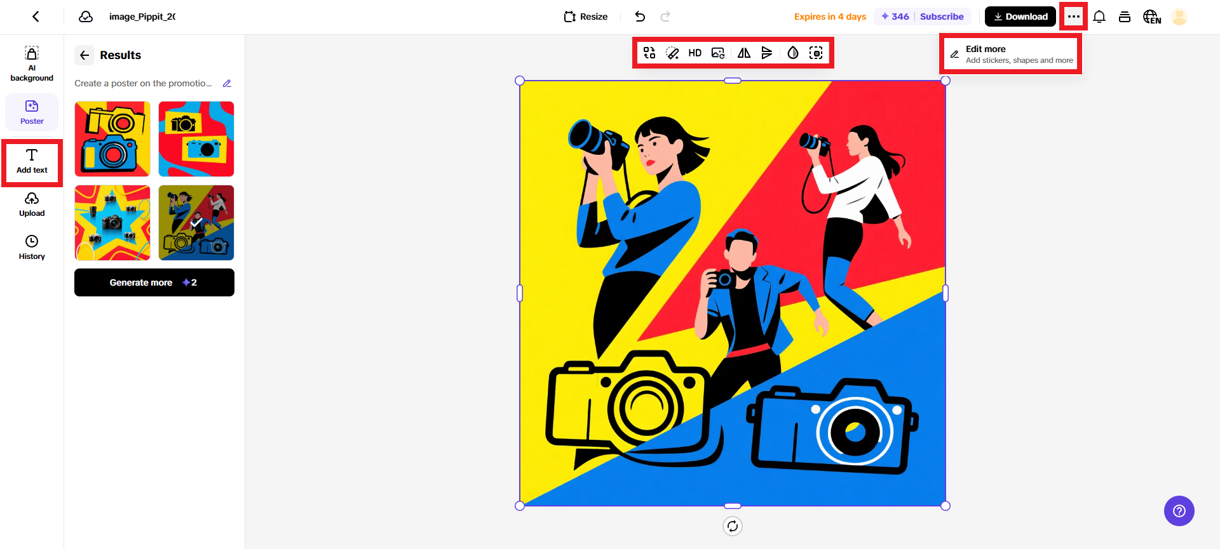Click the regenerate image toolbar icon
The height and width of the screenshot is (549, 1220).
(x=718, y=53)
